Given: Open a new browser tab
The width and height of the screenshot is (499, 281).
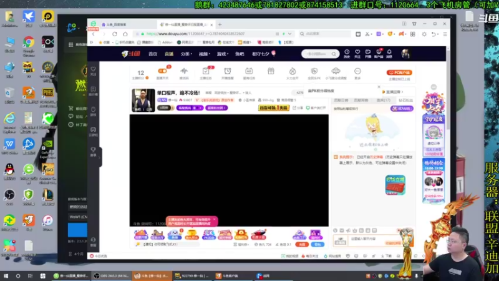Looking at the screenshot, I should click(x=220, y=24).
